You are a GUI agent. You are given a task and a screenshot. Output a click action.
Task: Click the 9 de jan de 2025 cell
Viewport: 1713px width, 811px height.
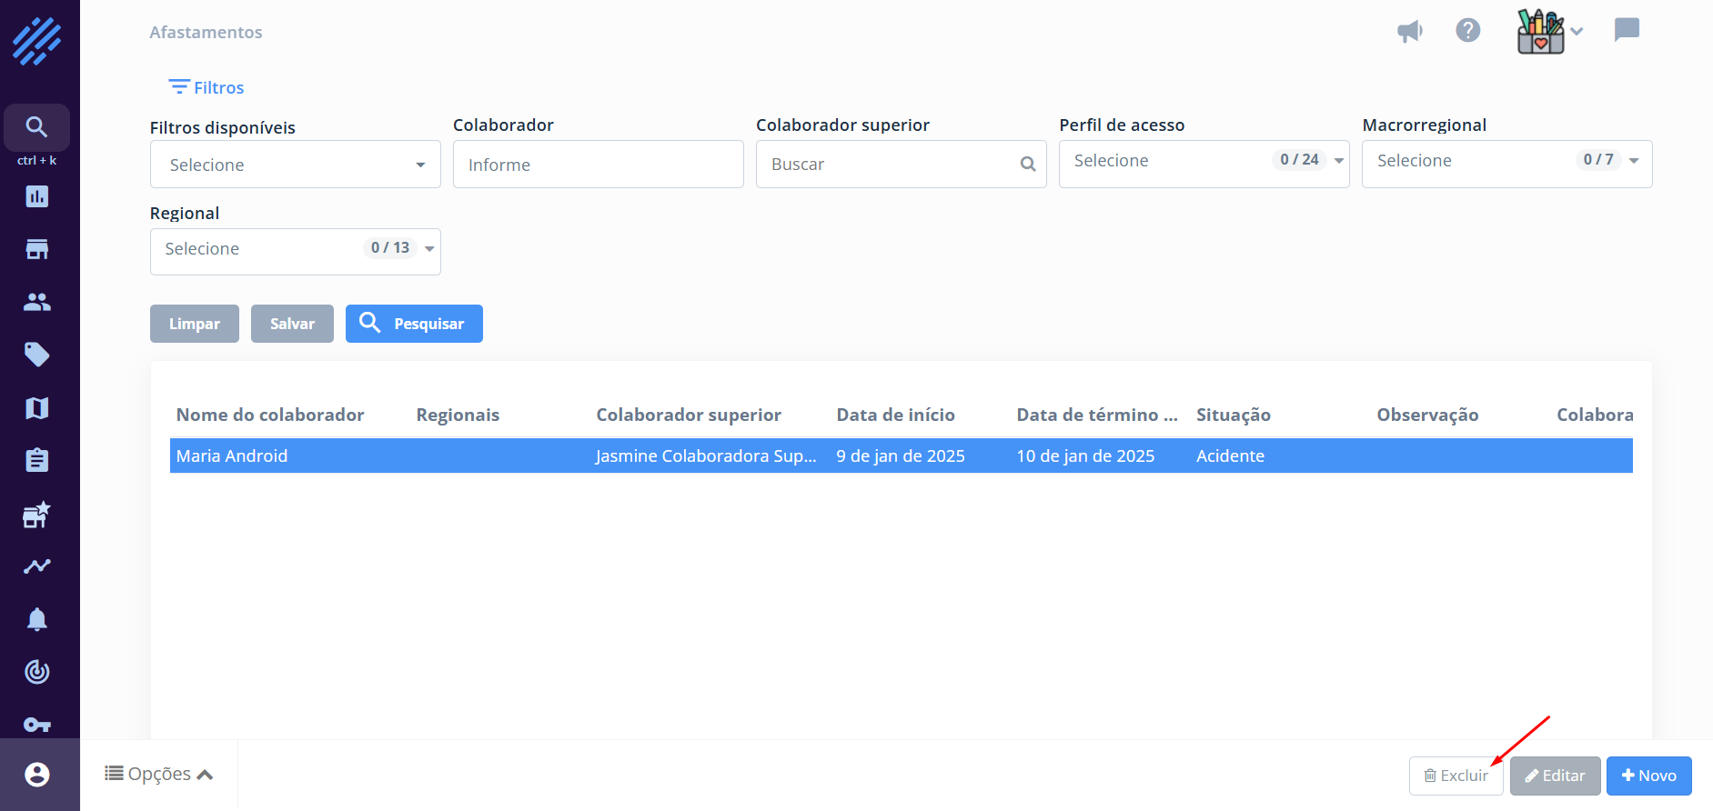pyautogui.click(x=901, y=456)
